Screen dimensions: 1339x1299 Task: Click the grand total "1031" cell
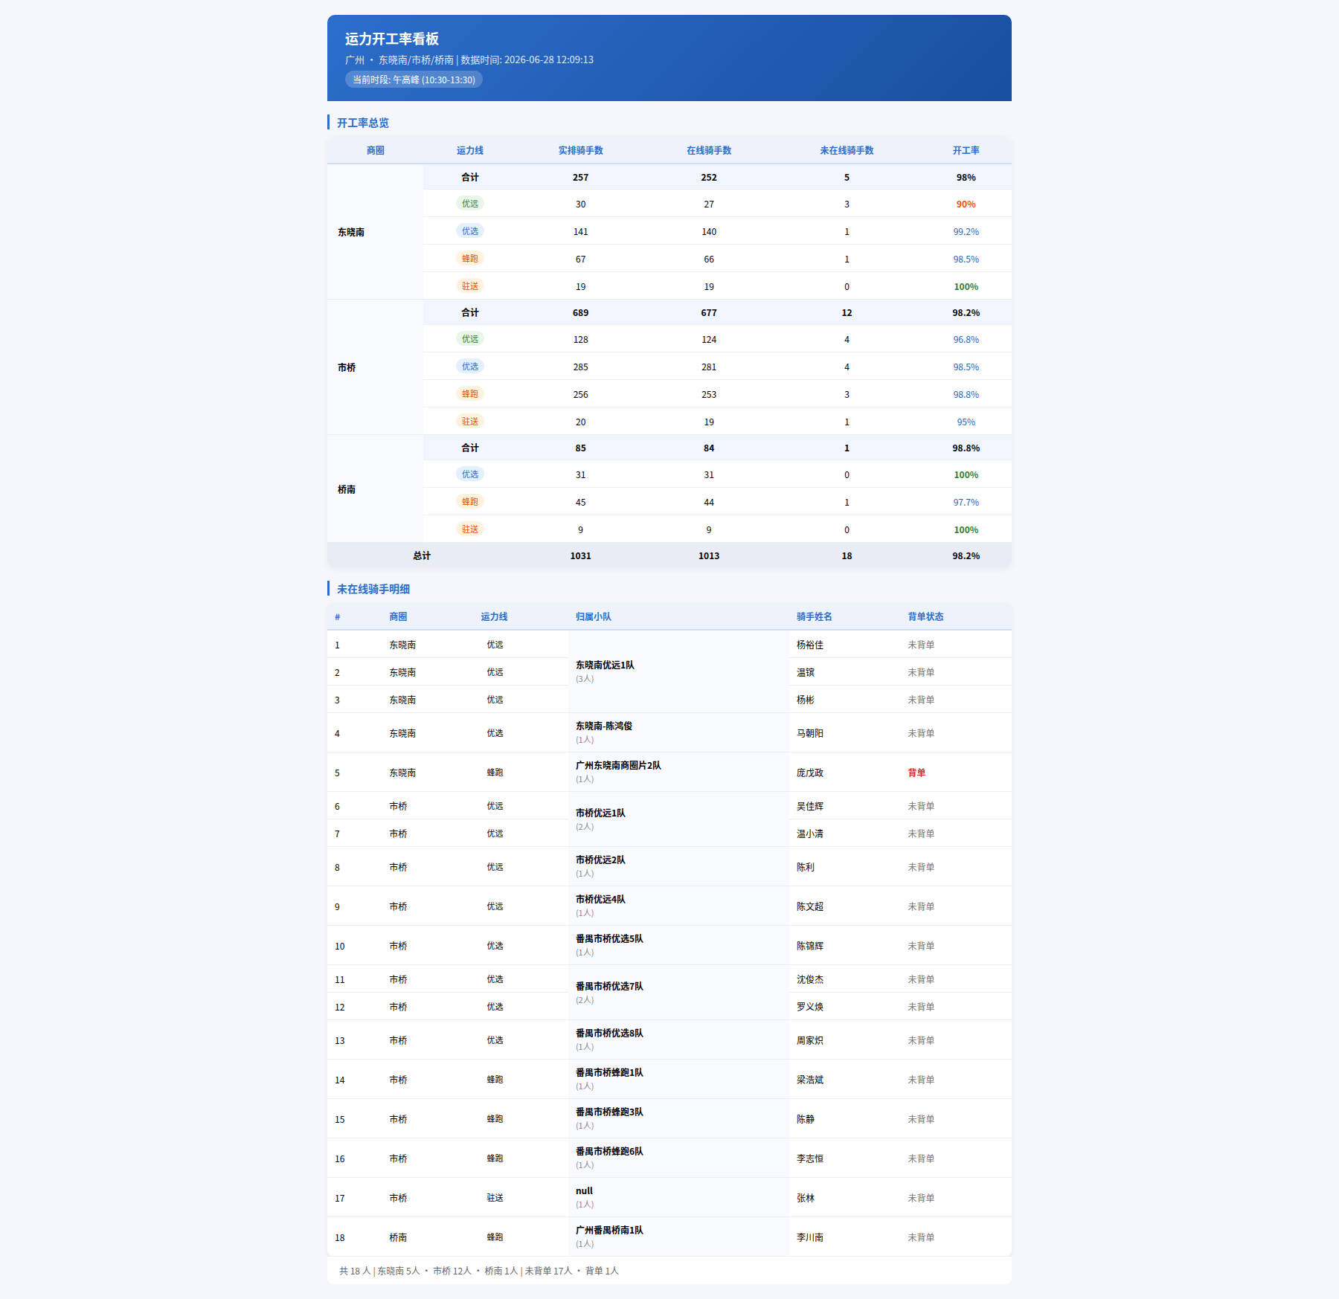pyautogui.click(x=581, y=556)
